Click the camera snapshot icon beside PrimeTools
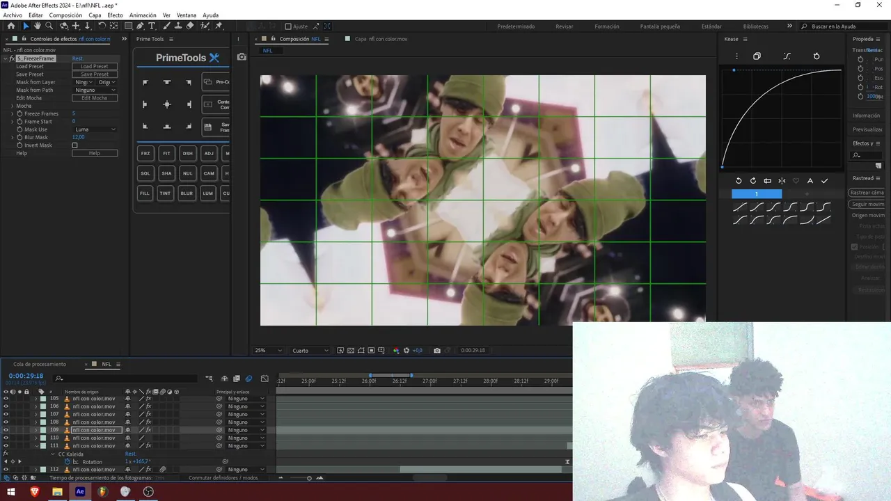Viewport: 891px width, 501px height. pos(242,57)
